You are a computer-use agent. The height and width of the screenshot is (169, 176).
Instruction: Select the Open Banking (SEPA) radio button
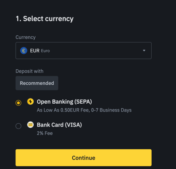click(18, 103)
